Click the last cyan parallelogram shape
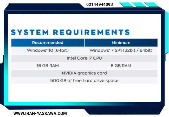This screenshot has height=117, width=169. [x=152, y=4]
